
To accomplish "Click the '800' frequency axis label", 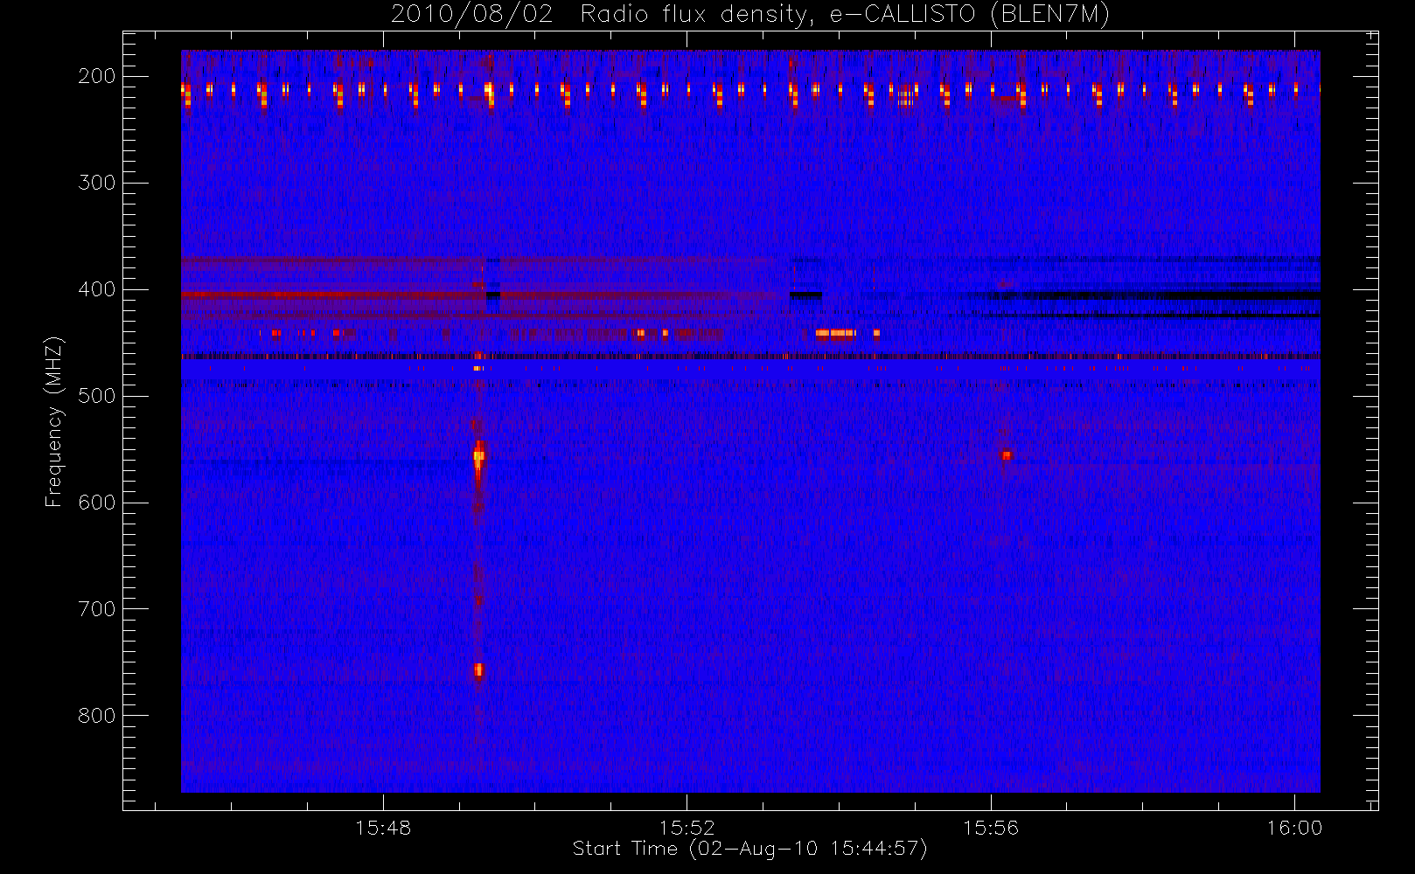I will point(96,716).
